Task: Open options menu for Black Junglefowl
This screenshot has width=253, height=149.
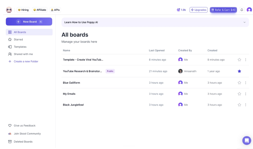Action: click(x=246, y=105)
